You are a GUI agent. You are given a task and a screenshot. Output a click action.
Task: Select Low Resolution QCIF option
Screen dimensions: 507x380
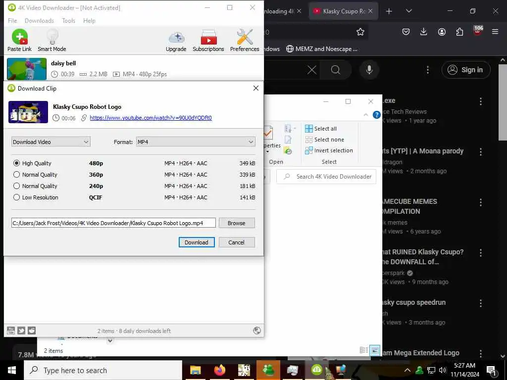(16, 197)
